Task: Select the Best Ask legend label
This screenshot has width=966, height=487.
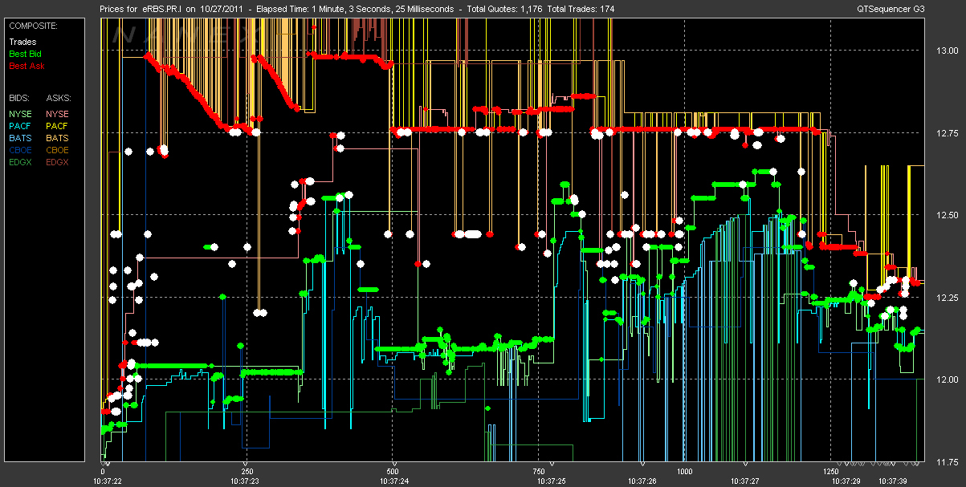Action: 26,65
